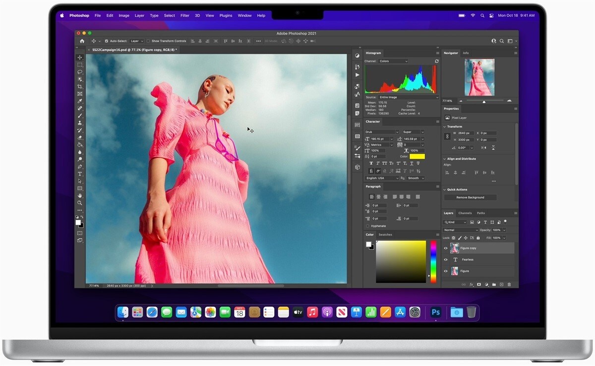Click the Navigator image thumbnail
Image resolution: width=595 pixels, height=366 pixels.
[479, 77]
